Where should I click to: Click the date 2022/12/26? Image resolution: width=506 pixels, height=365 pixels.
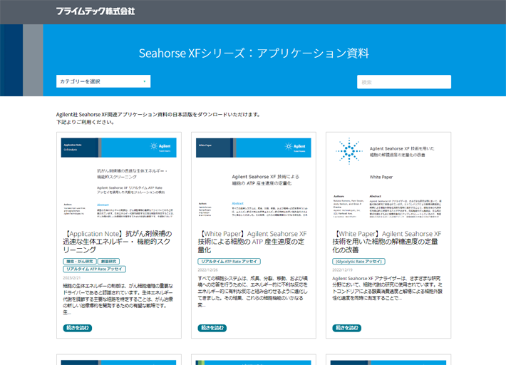pyautogui.click(x=208, y=269)
